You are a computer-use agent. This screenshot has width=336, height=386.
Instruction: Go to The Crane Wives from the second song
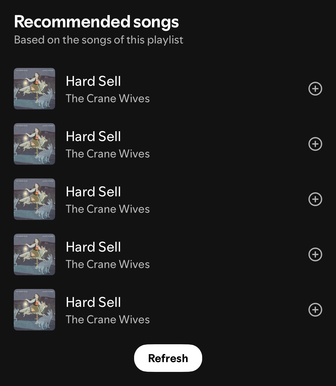point(108,154)
